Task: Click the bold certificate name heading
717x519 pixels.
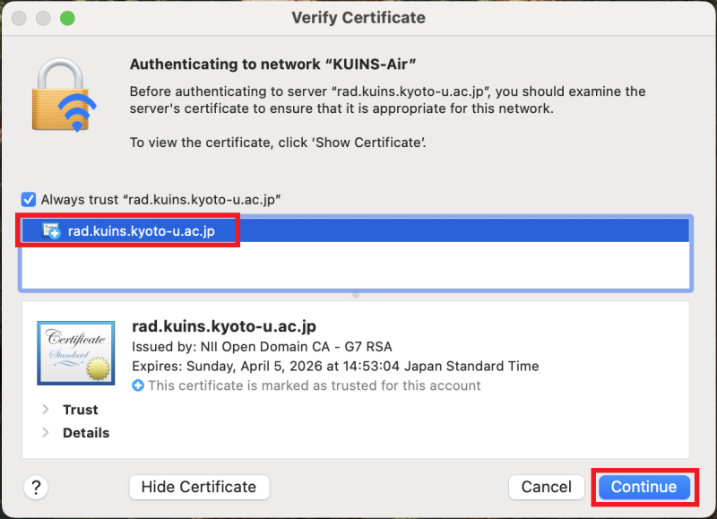Action: coord(224,326)
